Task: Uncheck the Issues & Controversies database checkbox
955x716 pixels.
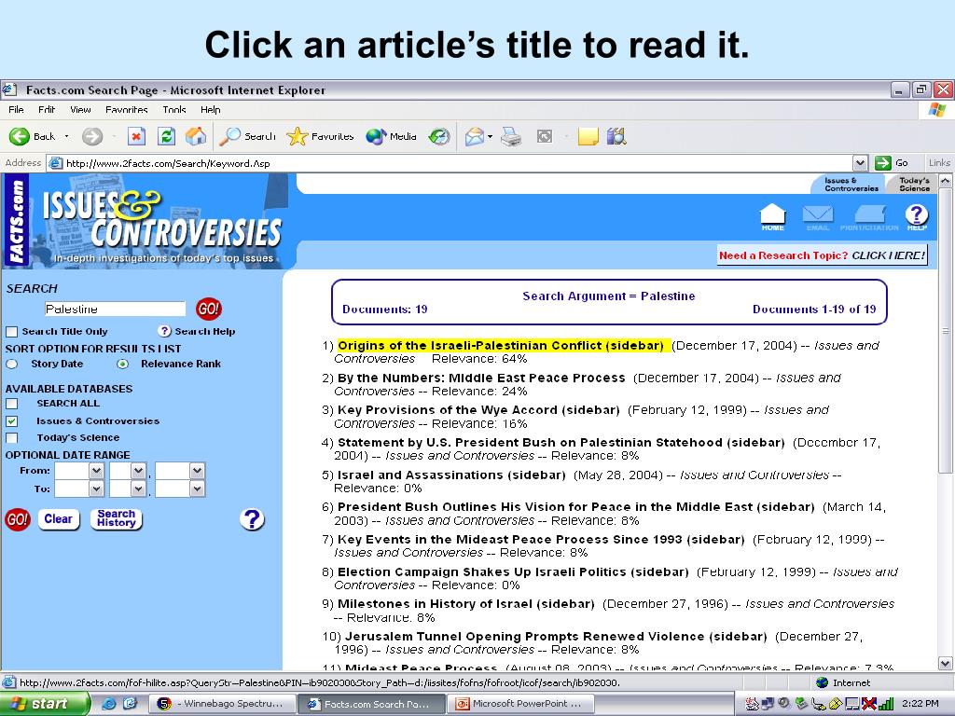Action: coord(11,421)
